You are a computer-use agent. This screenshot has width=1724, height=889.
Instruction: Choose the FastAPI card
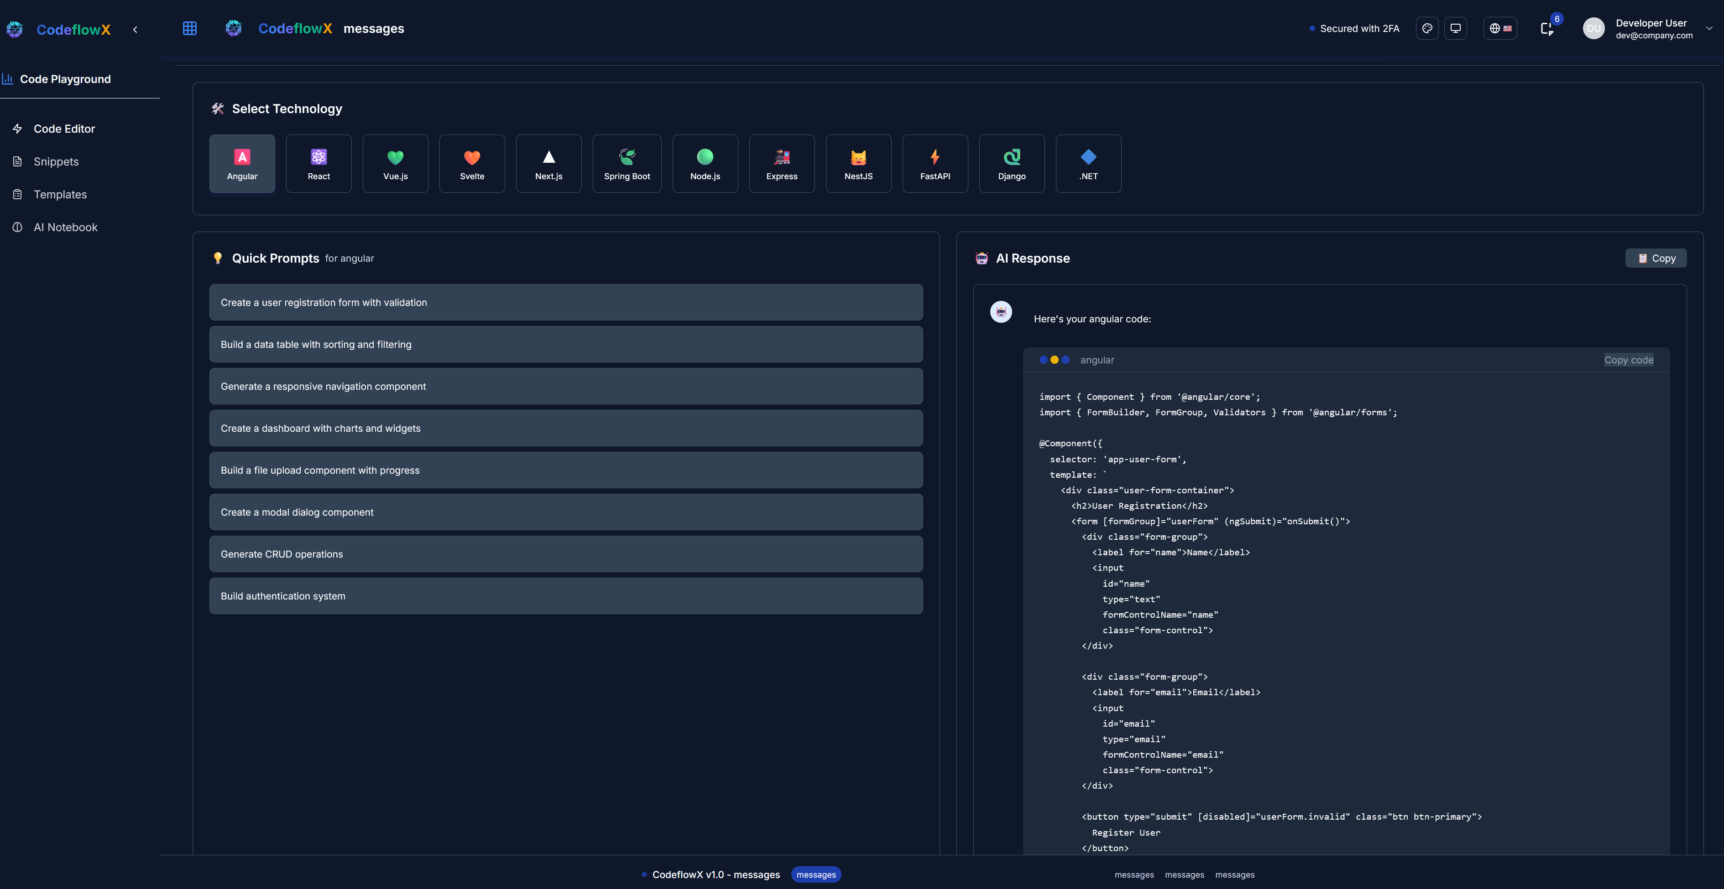[935, 164]
